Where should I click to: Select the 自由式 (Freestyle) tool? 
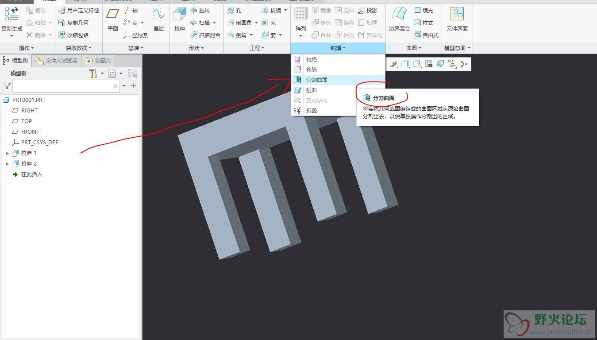pos(426,35)
